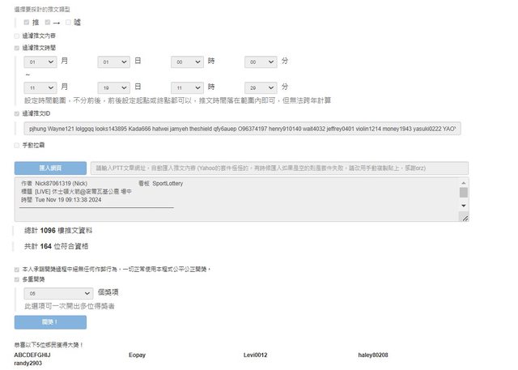Screen dimensions: 518x370
Task: Open the 個獎項 prize count dropdown
Action: click(58, 293)
